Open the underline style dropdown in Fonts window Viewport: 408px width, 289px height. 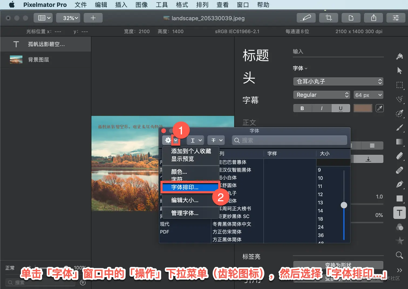[x=196, y=140]
